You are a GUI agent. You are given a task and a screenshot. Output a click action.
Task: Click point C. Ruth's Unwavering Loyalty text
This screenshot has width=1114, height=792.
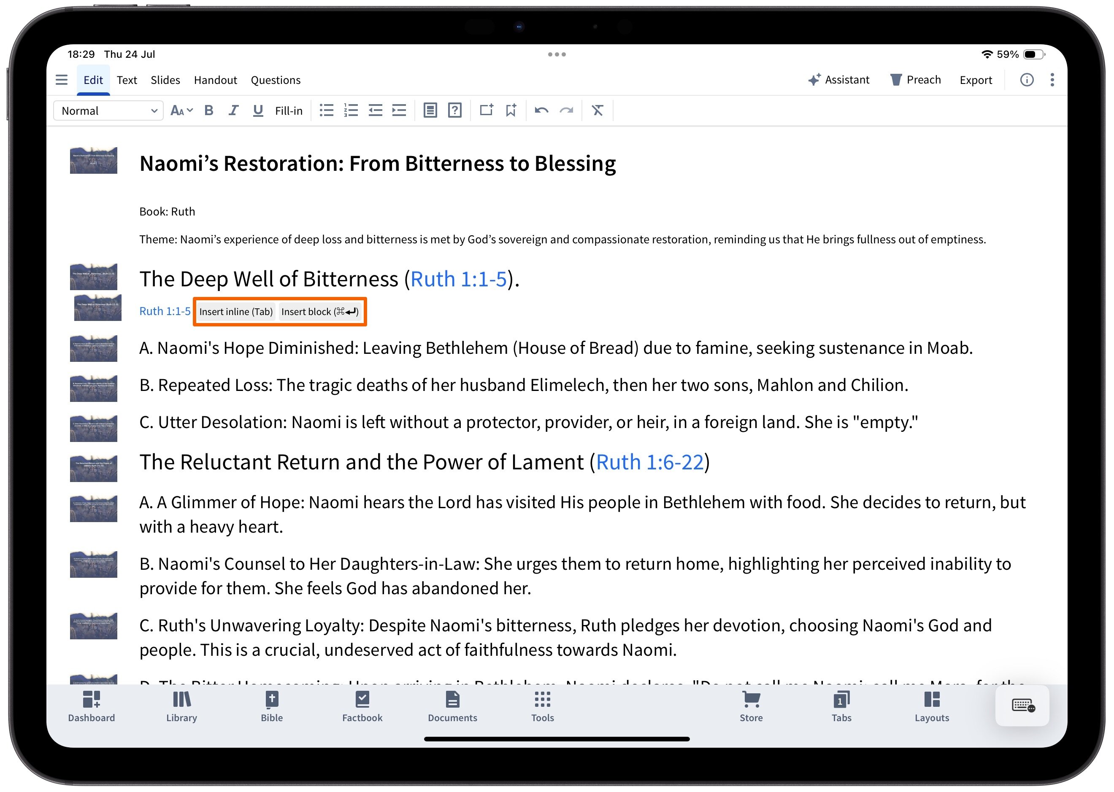click(565, 638)
